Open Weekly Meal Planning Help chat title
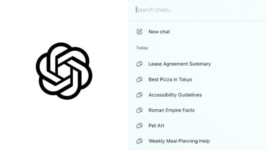267x150 pixels. [179, 141]
